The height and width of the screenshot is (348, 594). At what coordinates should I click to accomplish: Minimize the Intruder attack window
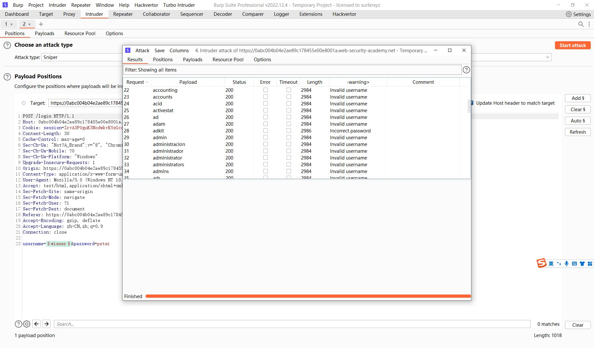[436, 50]
